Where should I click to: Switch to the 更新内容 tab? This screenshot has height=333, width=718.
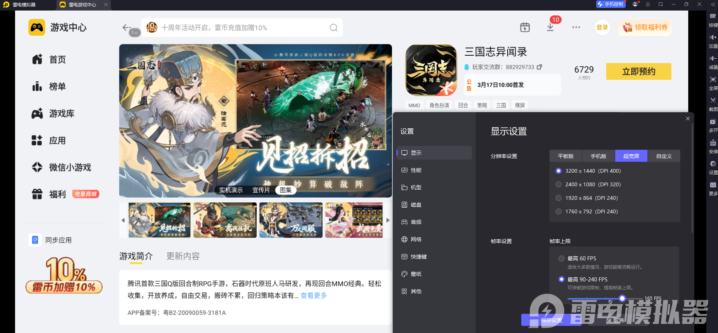pos(183,256)
